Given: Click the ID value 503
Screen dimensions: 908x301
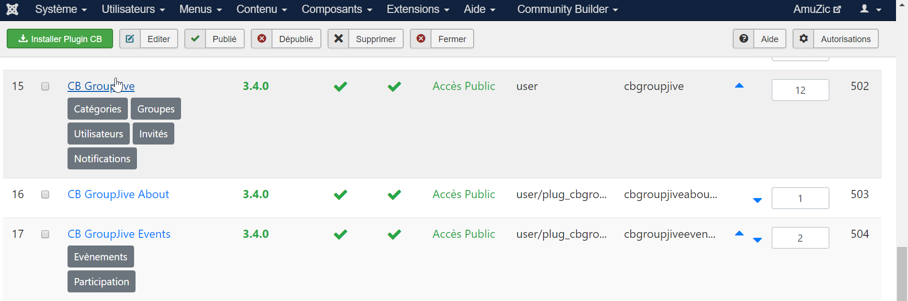Looking at the screenshot, I should pos(860,194).
